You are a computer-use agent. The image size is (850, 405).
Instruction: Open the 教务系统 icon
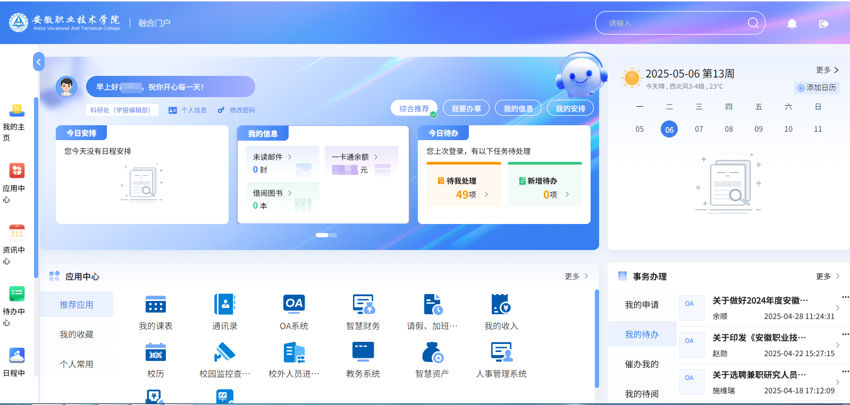[363, 352]
